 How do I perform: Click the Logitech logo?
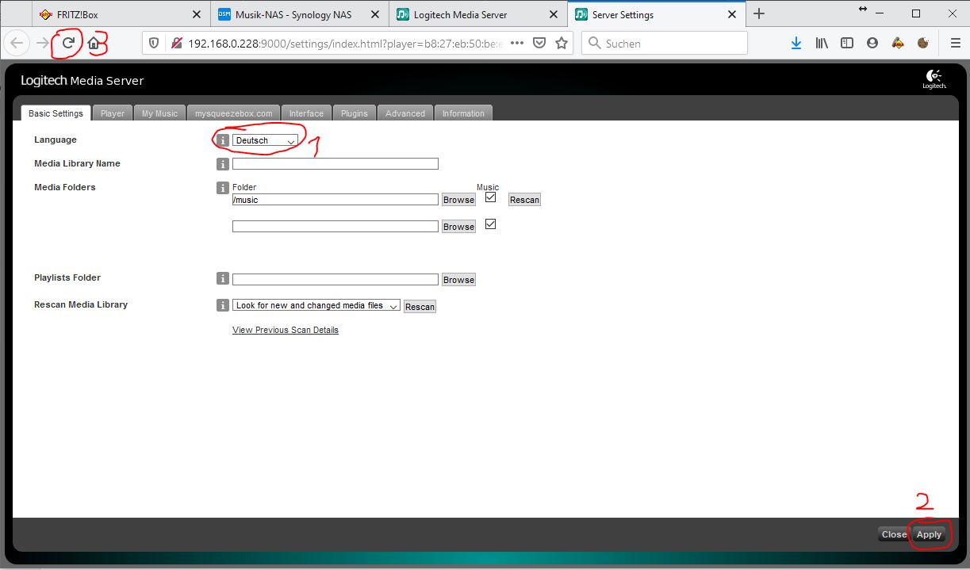point(934,79)
